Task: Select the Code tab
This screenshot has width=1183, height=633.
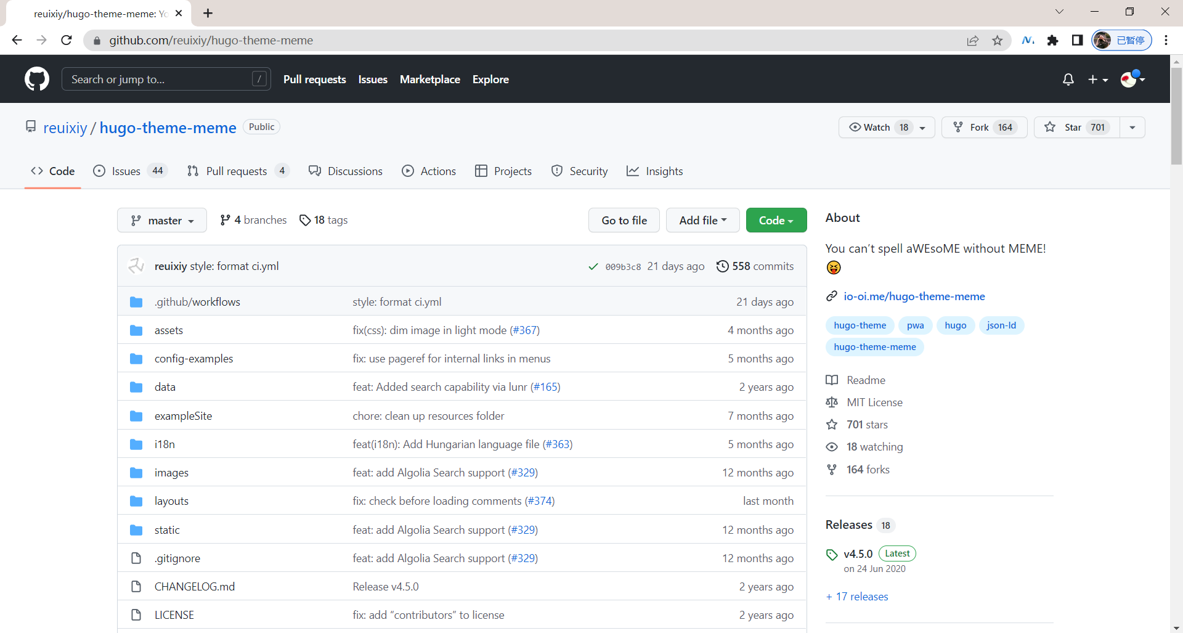Action: tap(53, 171)
